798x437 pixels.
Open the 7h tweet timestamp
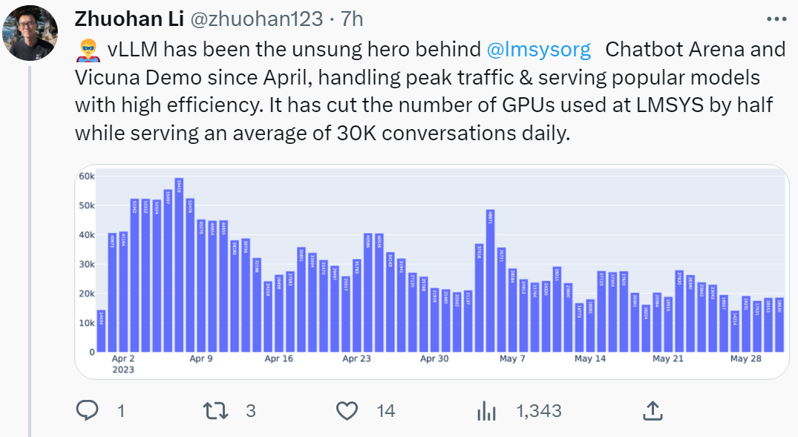tap(352, 19)
